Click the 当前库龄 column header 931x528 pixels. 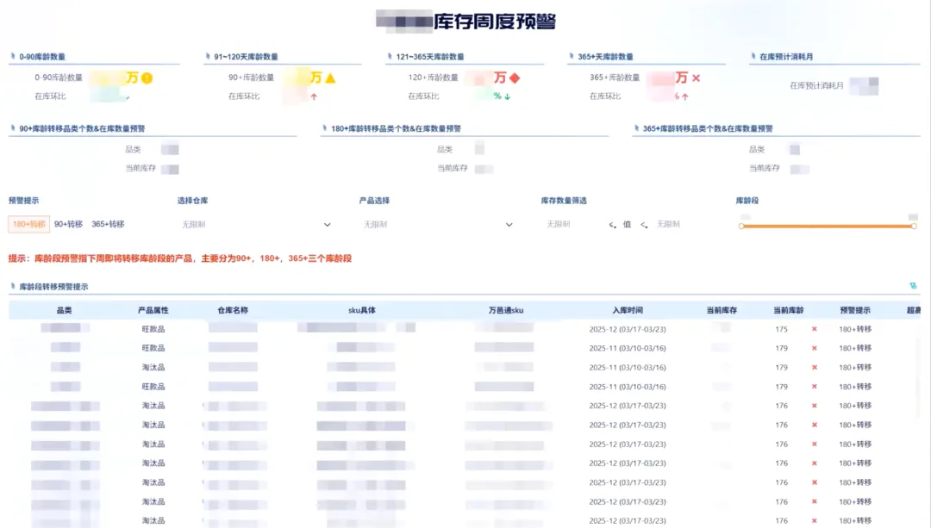tap(788, 310)
